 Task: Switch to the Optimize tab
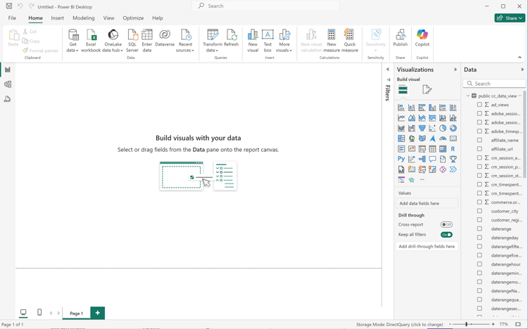[133, 18]
